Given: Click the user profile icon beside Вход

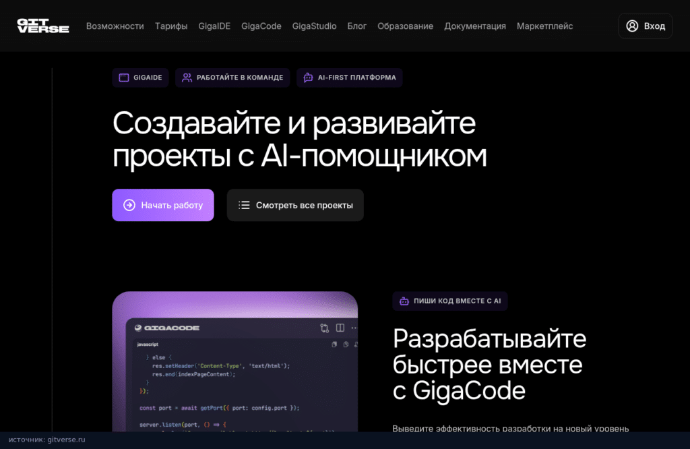Looking at the screenshot, I should click(x=632, y=26).
